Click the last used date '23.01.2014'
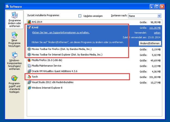Image resolution: width=170 pixels, height=122 pixels. (x=154, y=37)
